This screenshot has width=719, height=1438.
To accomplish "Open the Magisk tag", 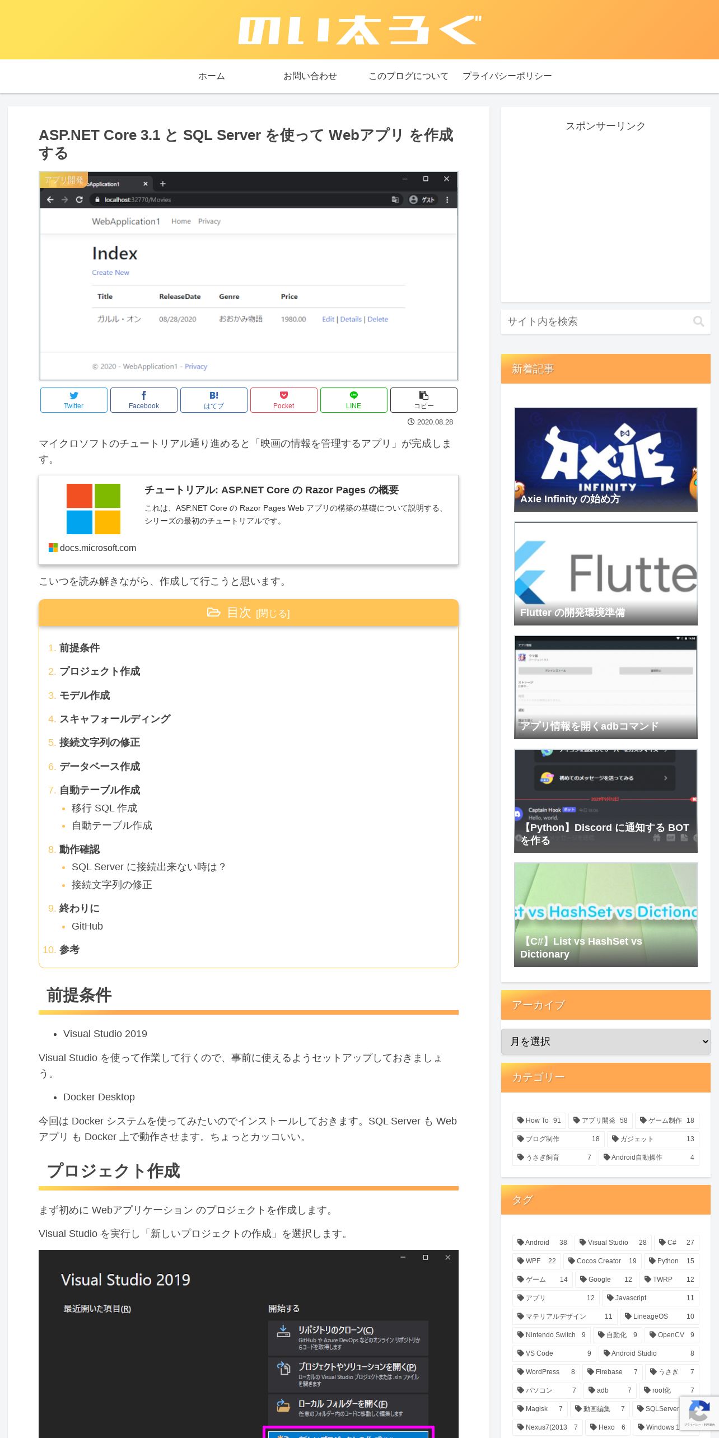I will click(540, 1409).
